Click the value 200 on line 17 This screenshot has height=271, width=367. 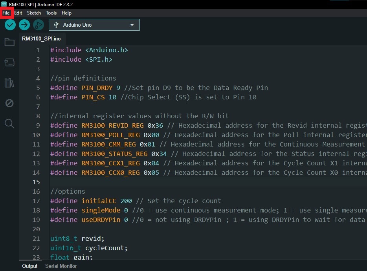tap(126, 201)
